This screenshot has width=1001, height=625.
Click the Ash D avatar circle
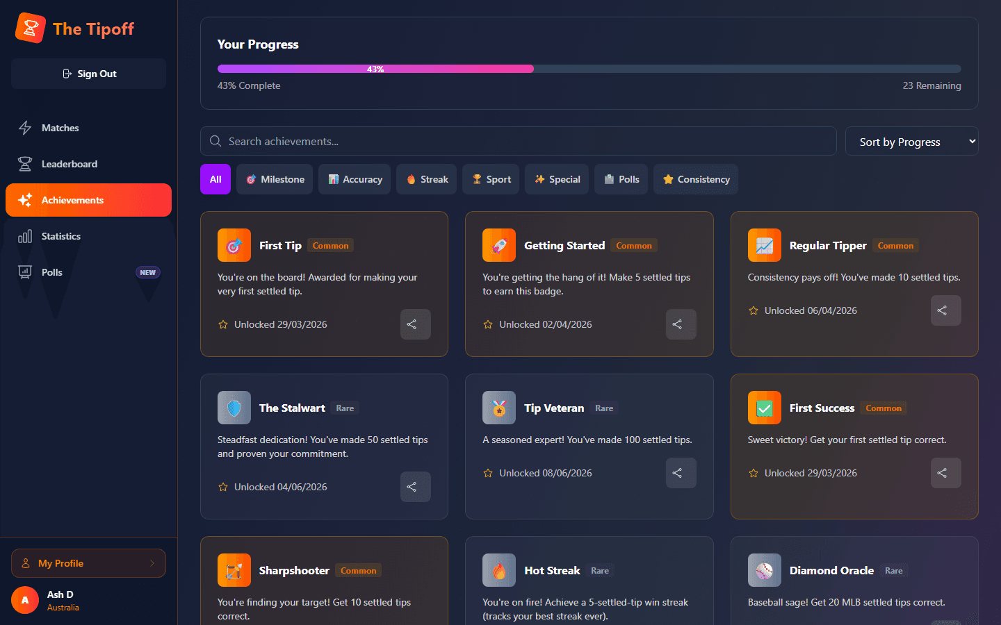click(25, 600)
